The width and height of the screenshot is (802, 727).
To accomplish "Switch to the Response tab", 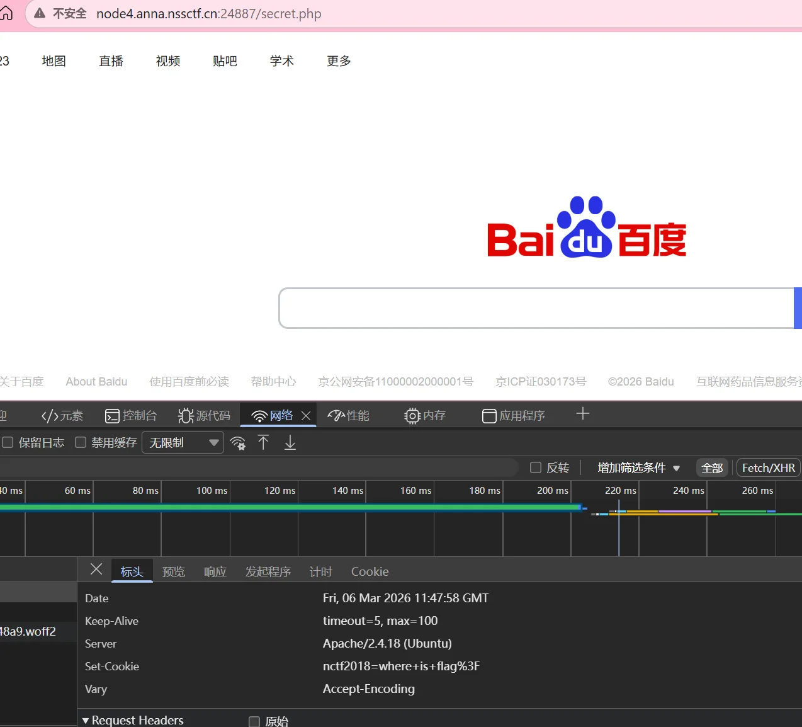I will 215,571.
